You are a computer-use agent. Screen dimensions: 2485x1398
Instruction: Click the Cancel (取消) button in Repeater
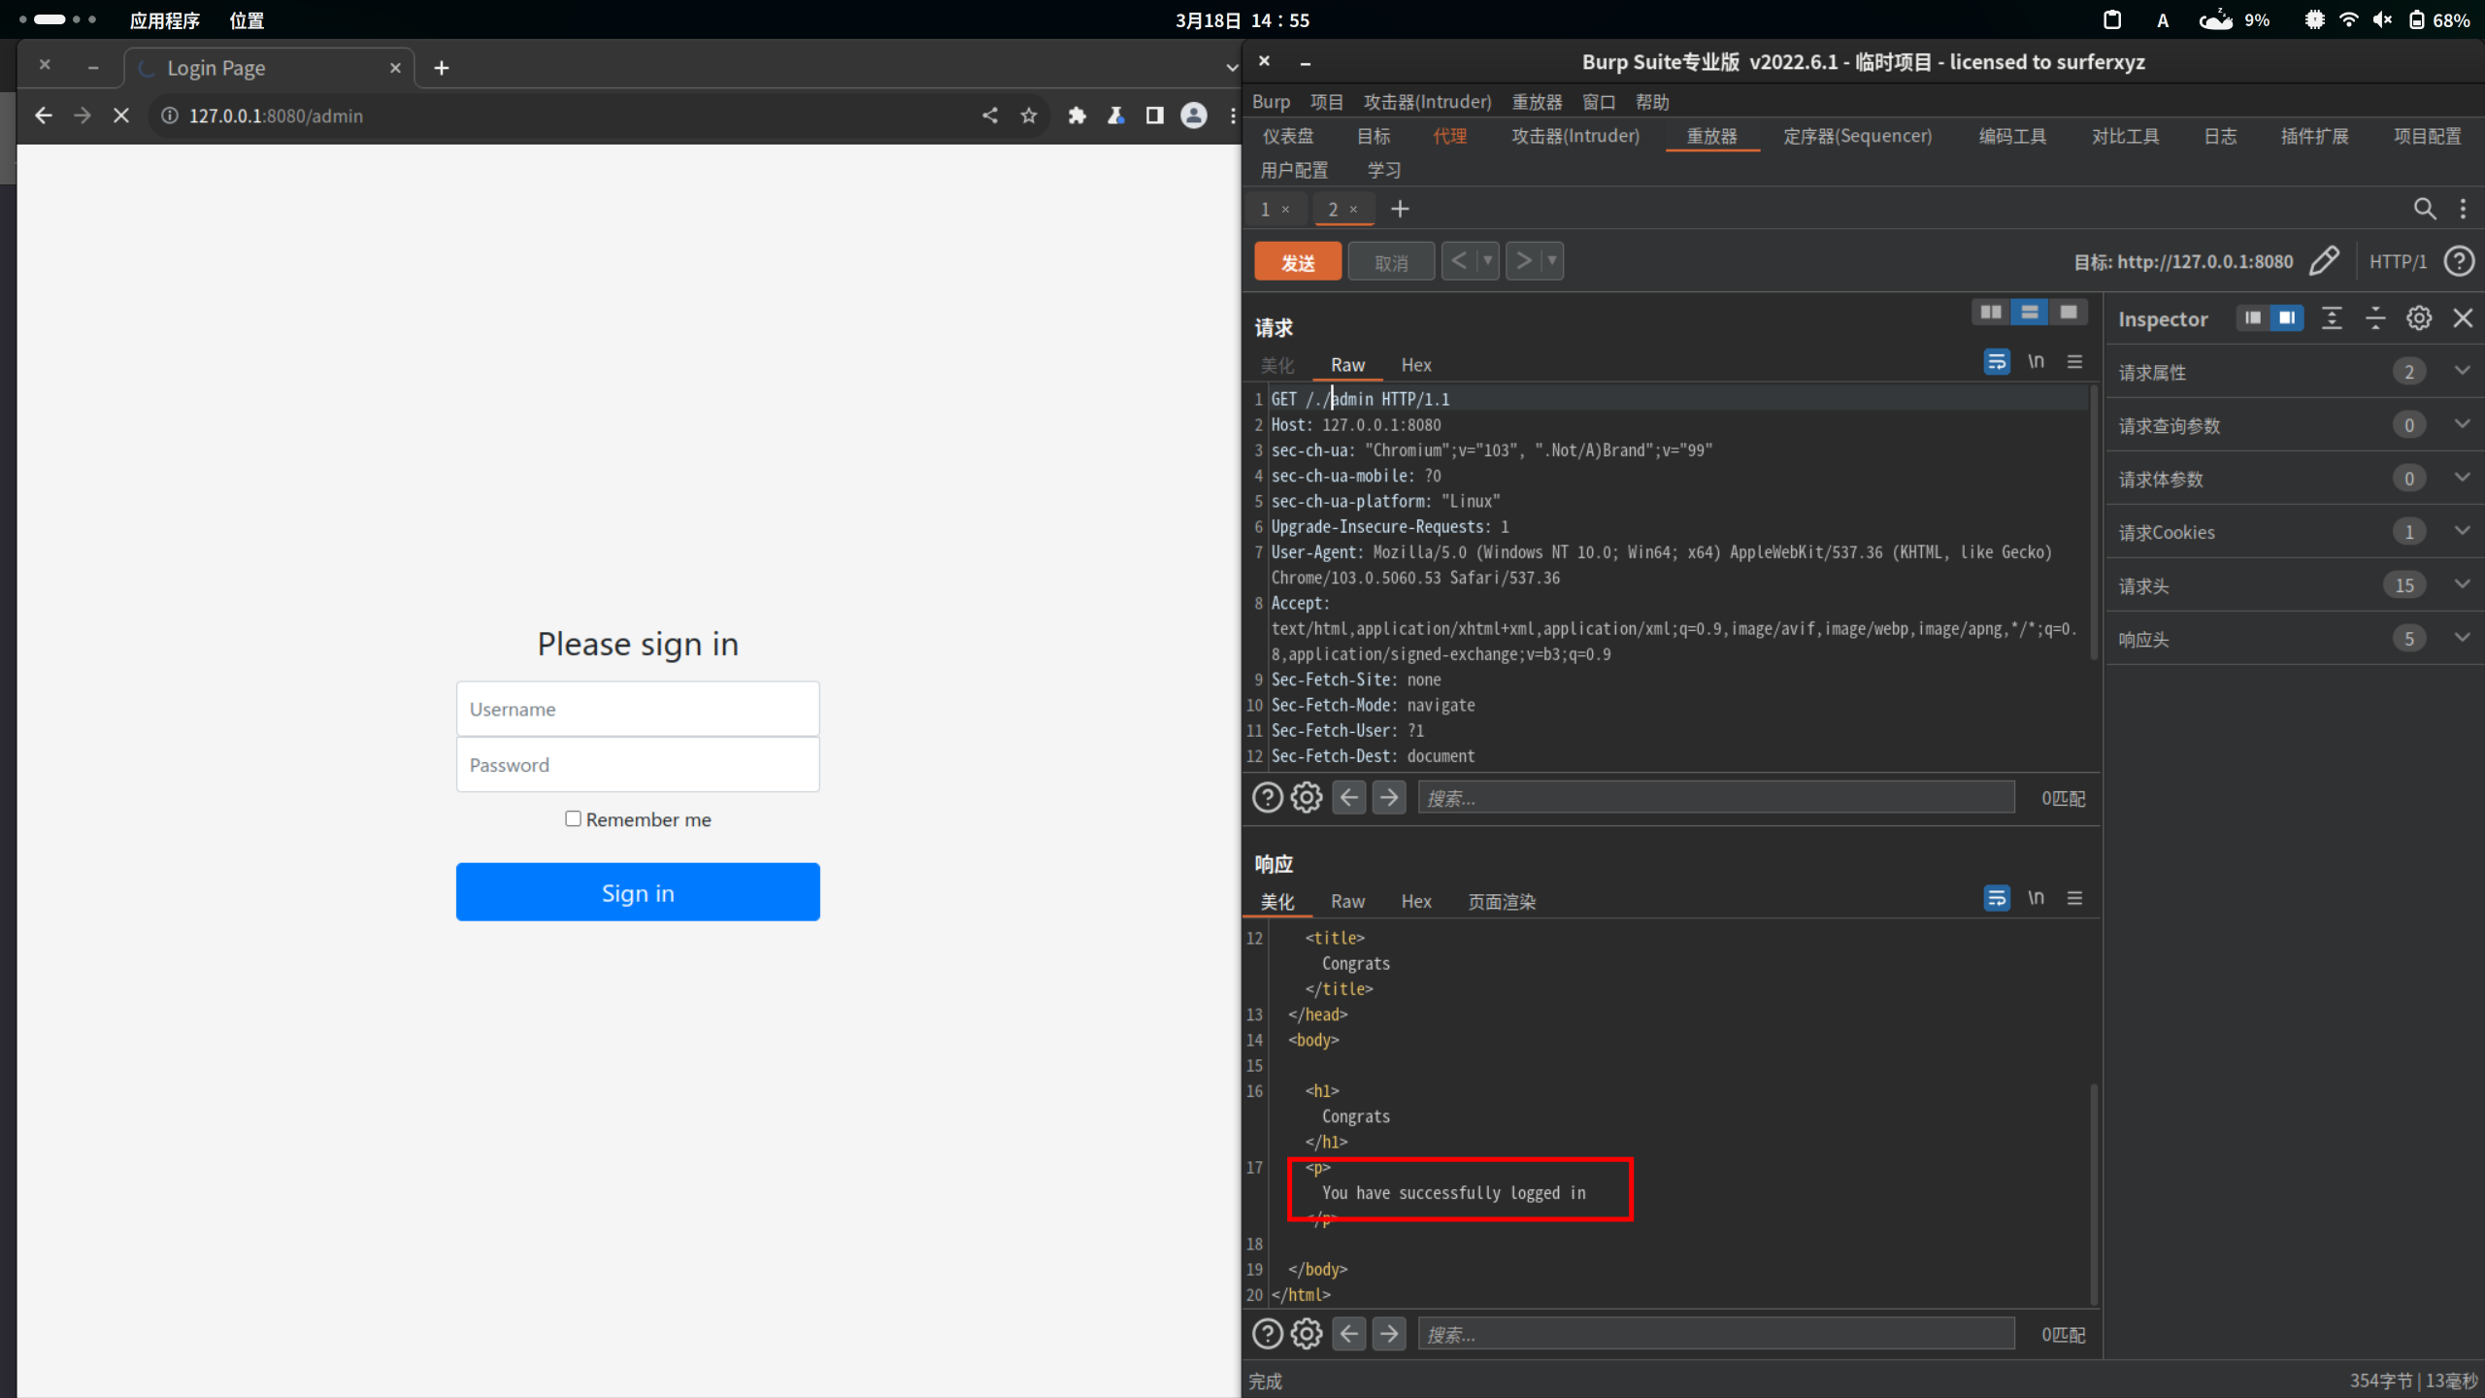(x=1391, y=261)
